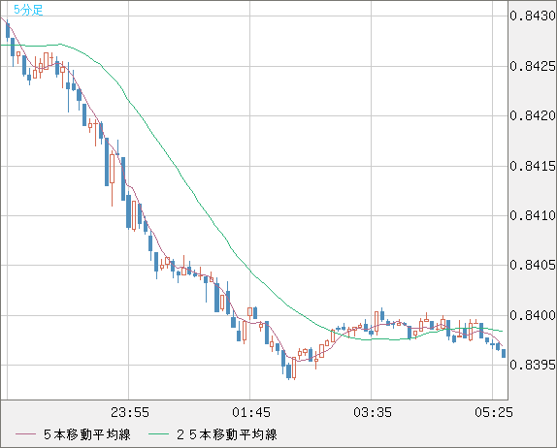Image resolution: width=557 pixels, height=448 pixels.
Task: Click the 05:25 time axis label
Action: tap(494, 412)
